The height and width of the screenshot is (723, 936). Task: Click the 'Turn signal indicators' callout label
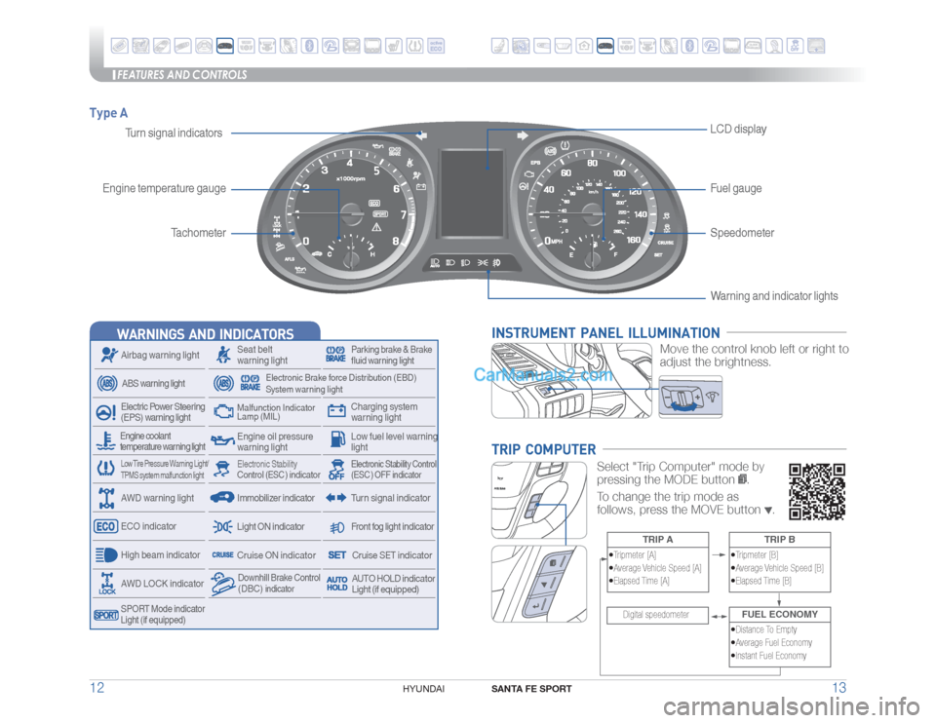174,133
